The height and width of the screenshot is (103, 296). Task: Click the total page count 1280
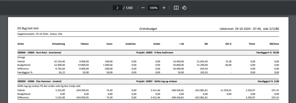[129, 8]
